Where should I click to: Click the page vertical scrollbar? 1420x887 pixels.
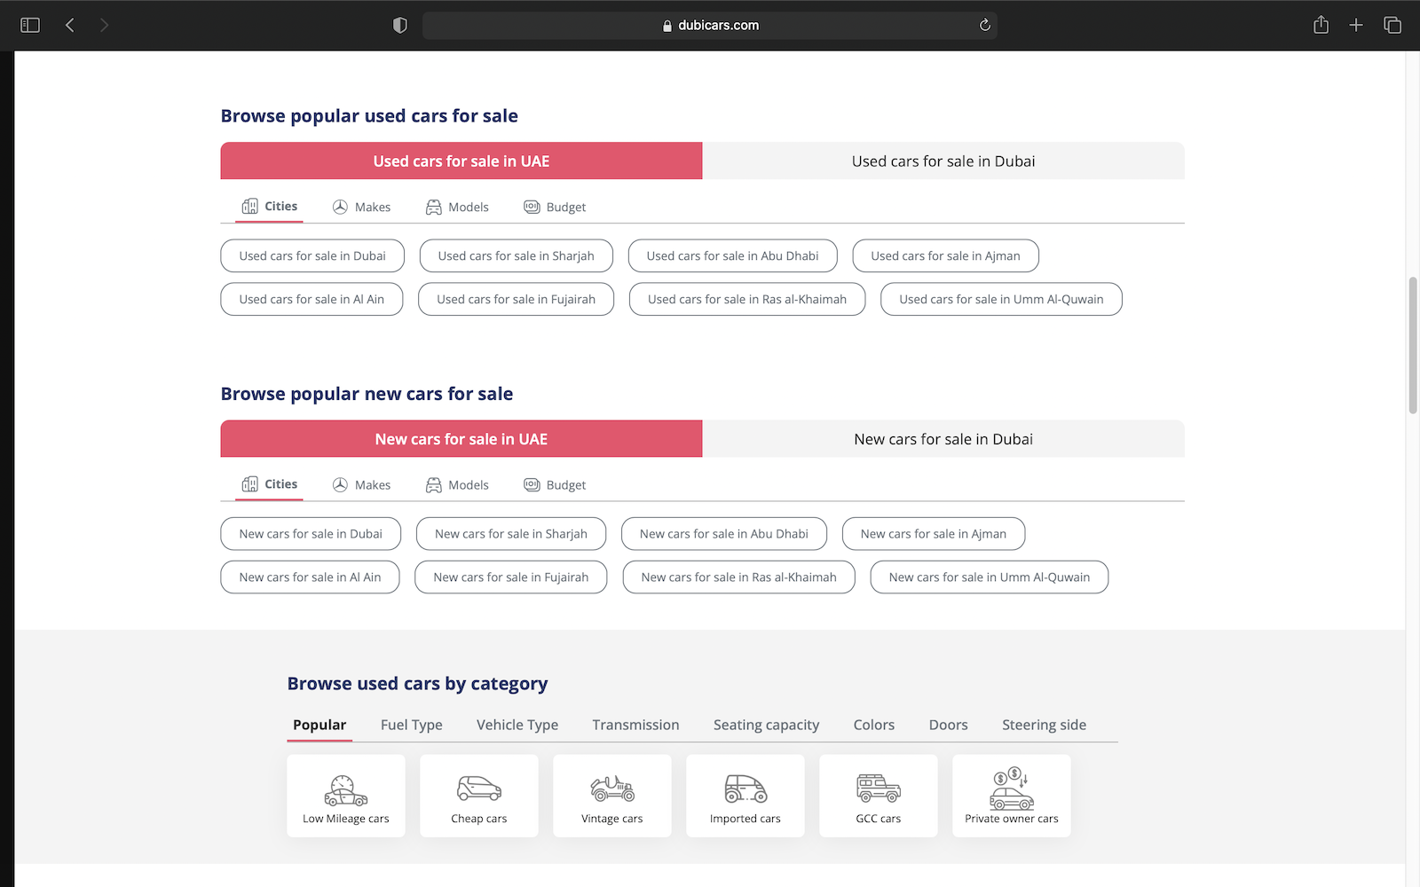1412,346
